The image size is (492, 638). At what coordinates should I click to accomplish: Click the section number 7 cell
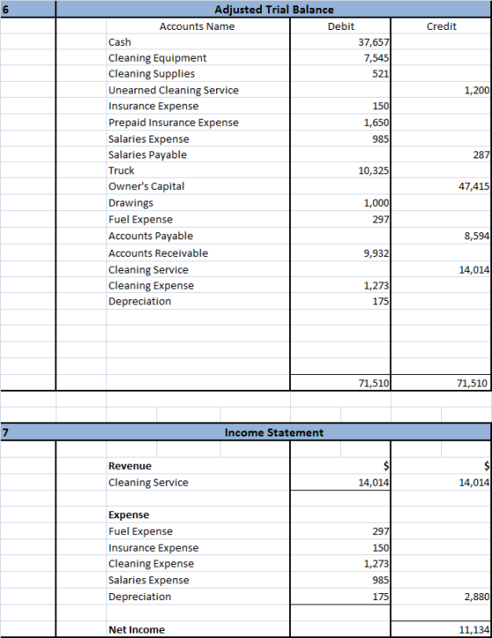(27, 432)
